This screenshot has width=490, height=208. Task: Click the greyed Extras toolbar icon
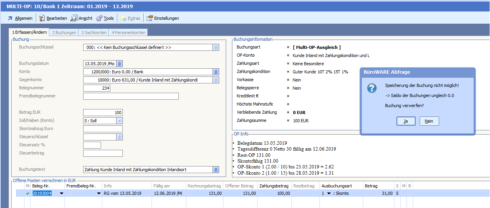[x=124, y=18]
